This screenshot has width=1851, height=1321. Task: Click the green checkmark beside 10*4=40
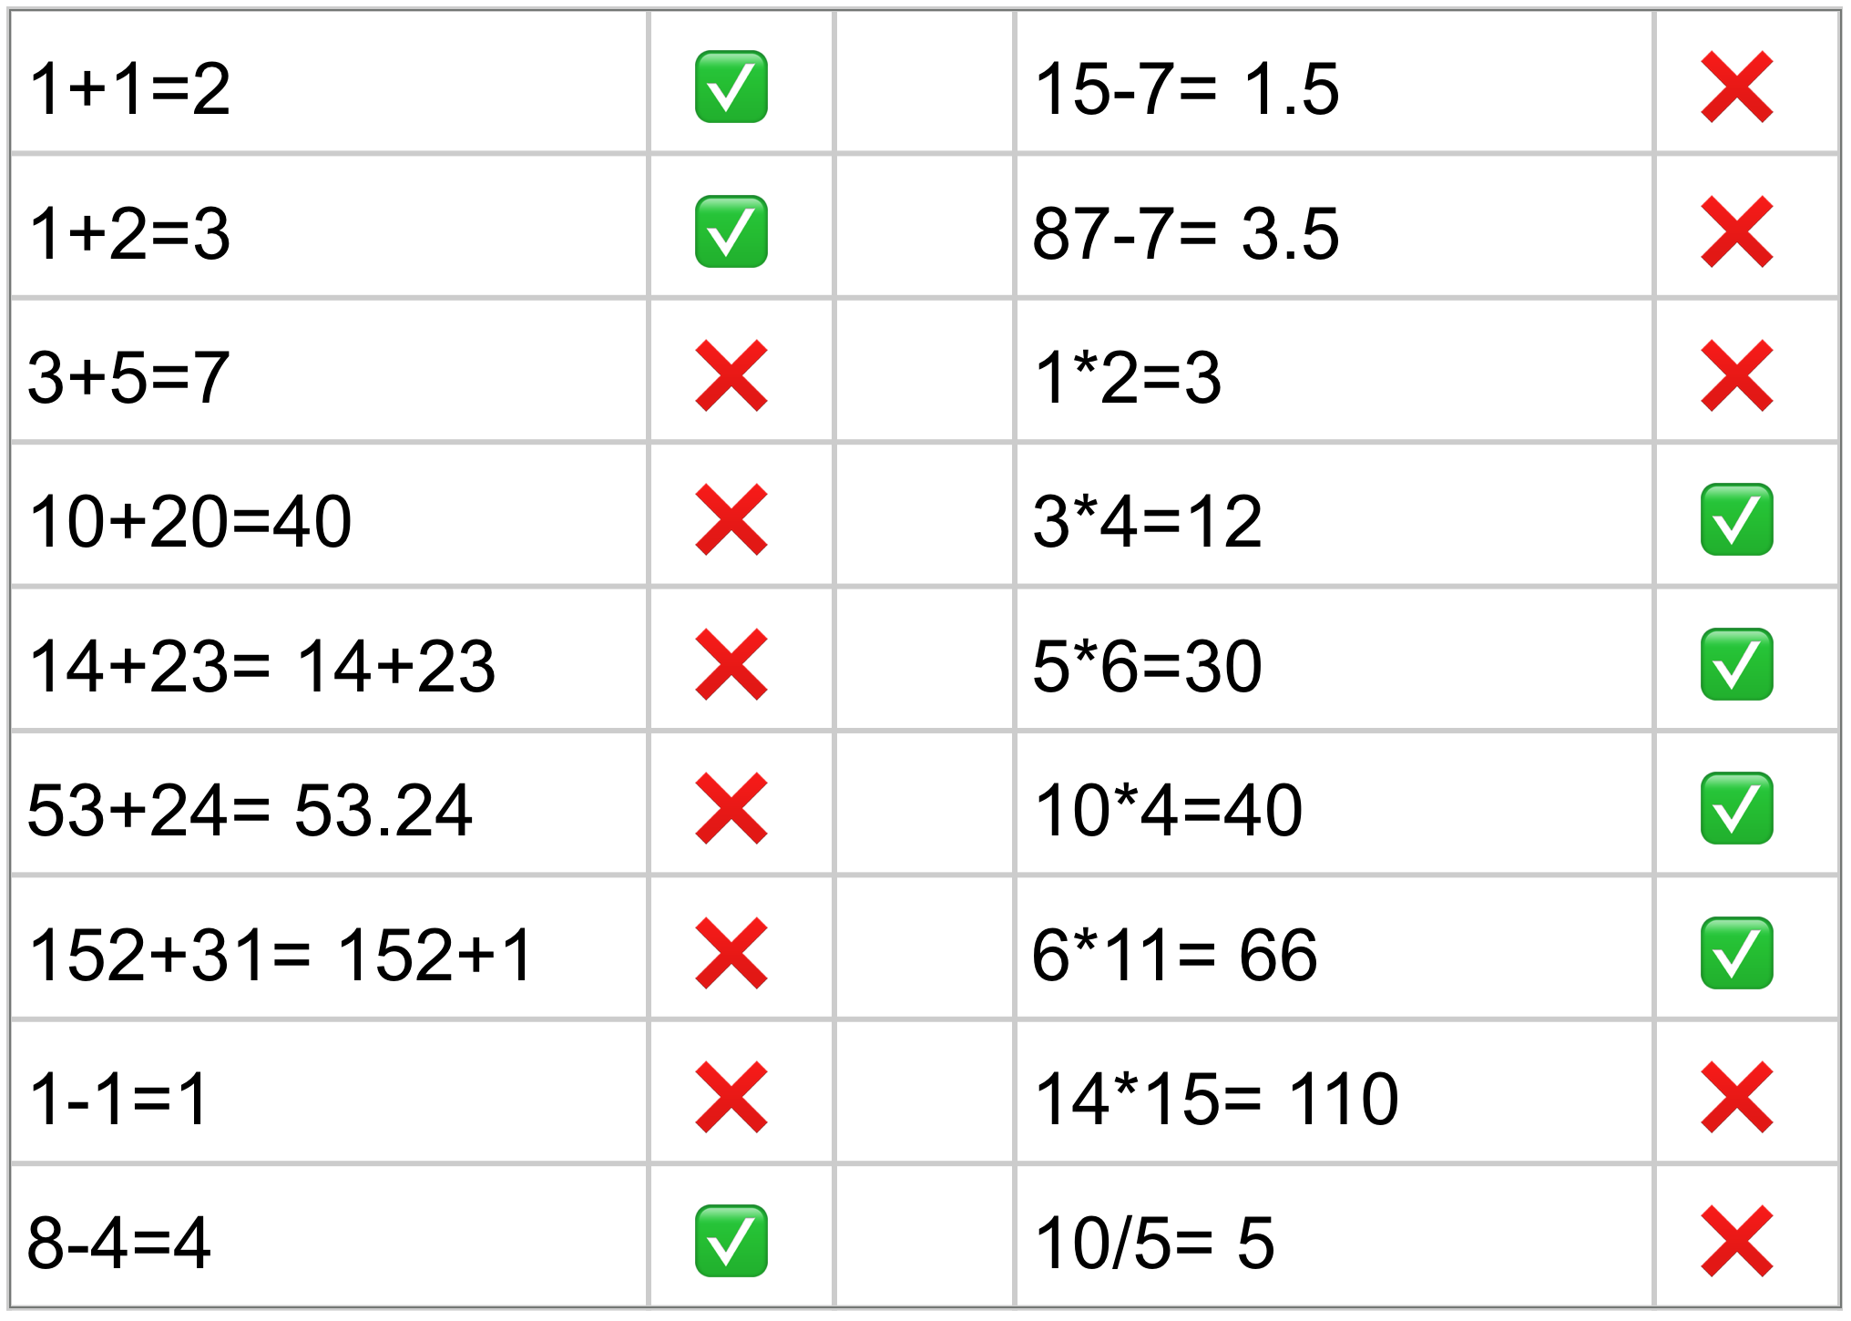click(x=1736, y=808)
